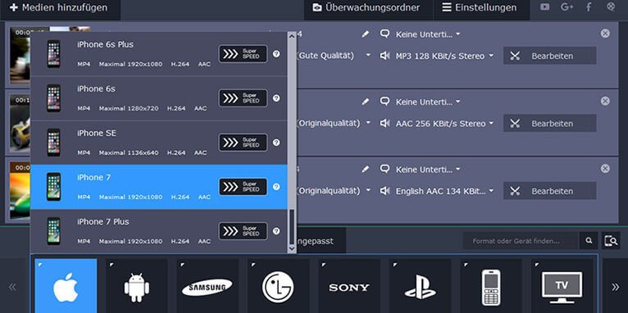Click help question mark for iPhone 6s
628x313 pixels.
coord(276,98)
